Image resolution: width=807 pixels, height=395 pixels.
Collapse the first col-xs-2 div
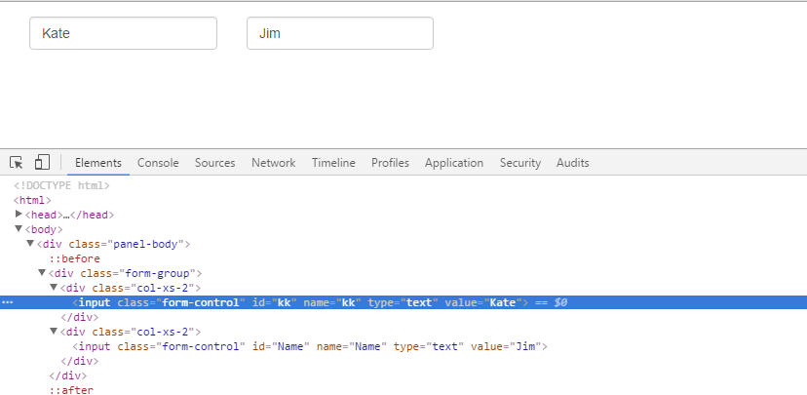point(55,288)
